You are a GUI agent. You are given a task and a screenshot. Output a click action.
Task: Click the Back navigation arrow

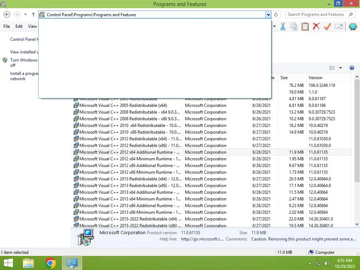click(x=7, y=14)
